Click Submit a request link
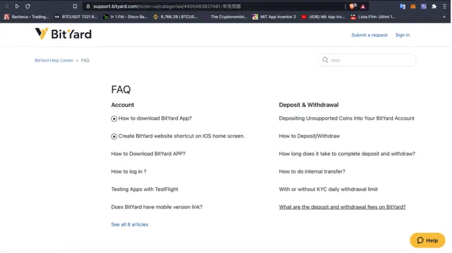The height and width of the screenshot is (253, 452). pos(369,35)
